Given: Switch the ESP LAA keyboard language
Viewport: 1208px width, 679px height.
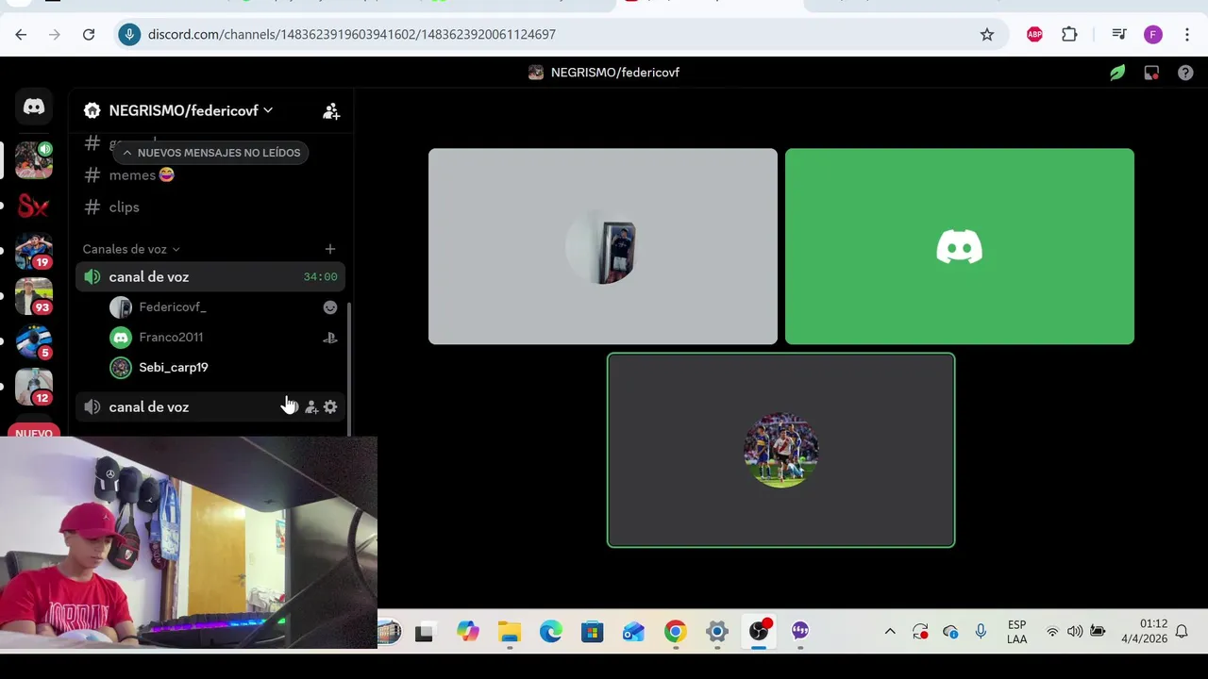Looking at the screenshot, I should 1016,632.
